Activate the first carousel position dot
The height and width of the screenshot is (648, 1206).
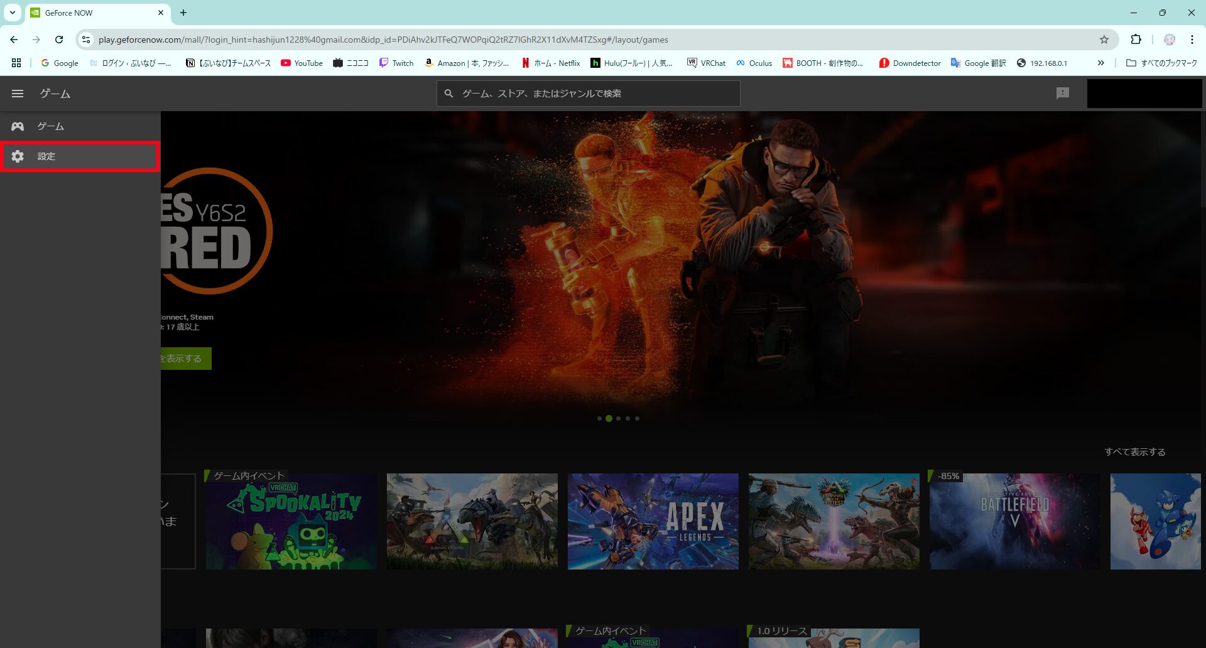click(x=599, y=418)
